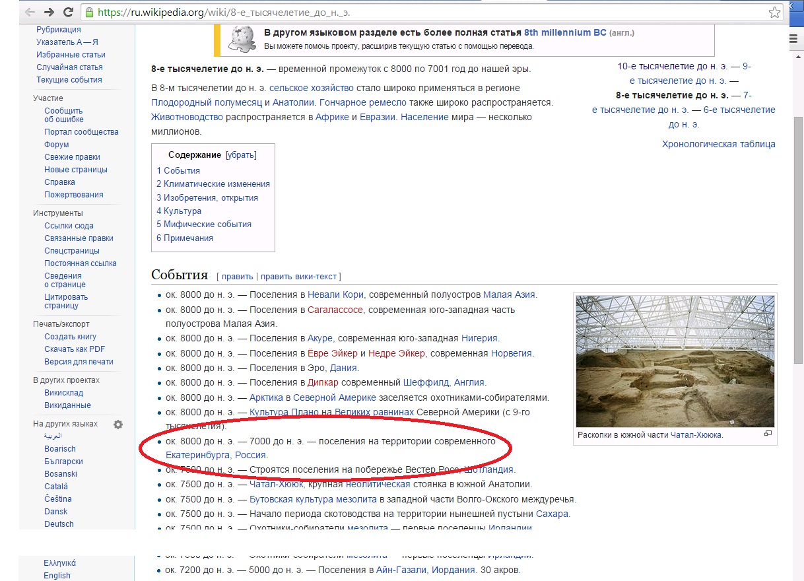Open Невали Кори settlement link
The height and width of the screenshot is (581, 804).
click(335, 295)
